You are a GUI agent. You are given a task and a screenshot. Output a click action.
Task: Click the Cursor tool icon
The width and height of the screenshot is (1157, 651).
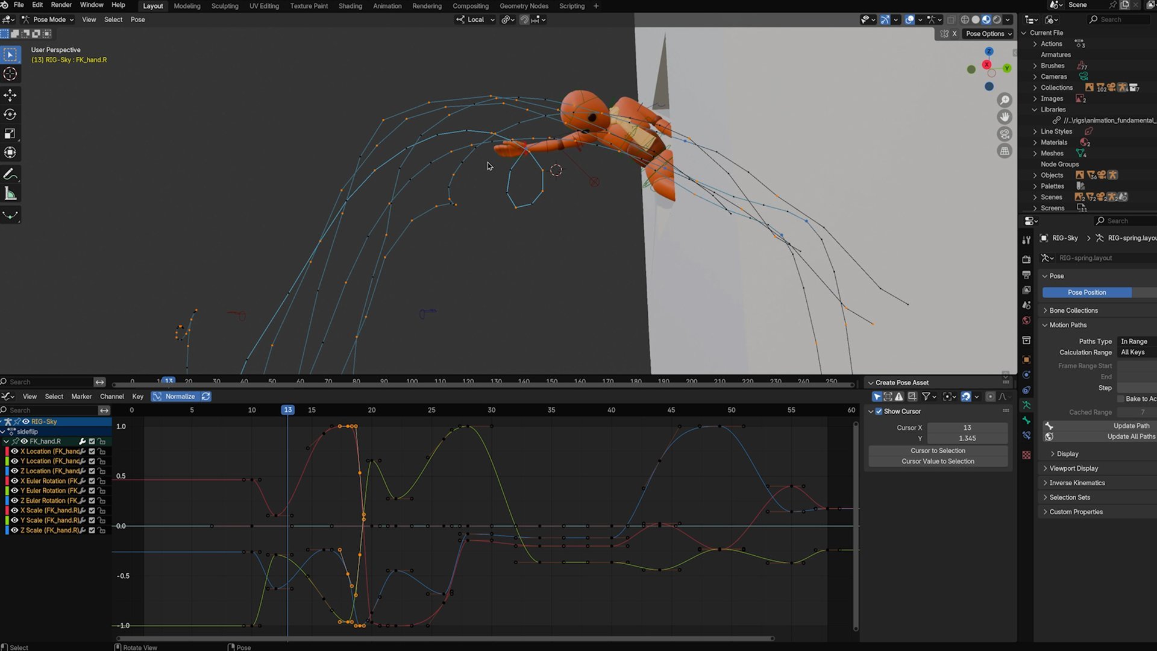coord(10,74)
